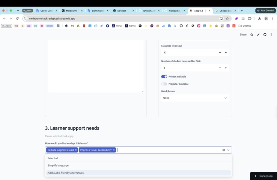Click the class size number field
Viewport: 277px width, 180px height.
(189, 52)
